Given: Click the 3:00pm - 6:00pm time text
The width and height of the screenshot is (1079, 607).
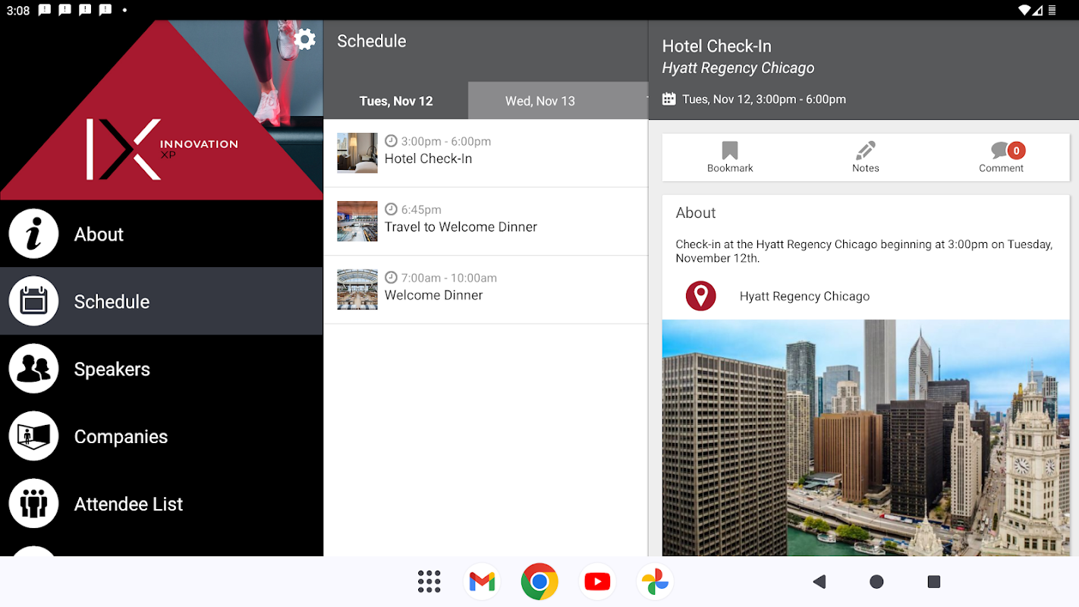Looking at the screenshot, I should (x=446, y=141).
